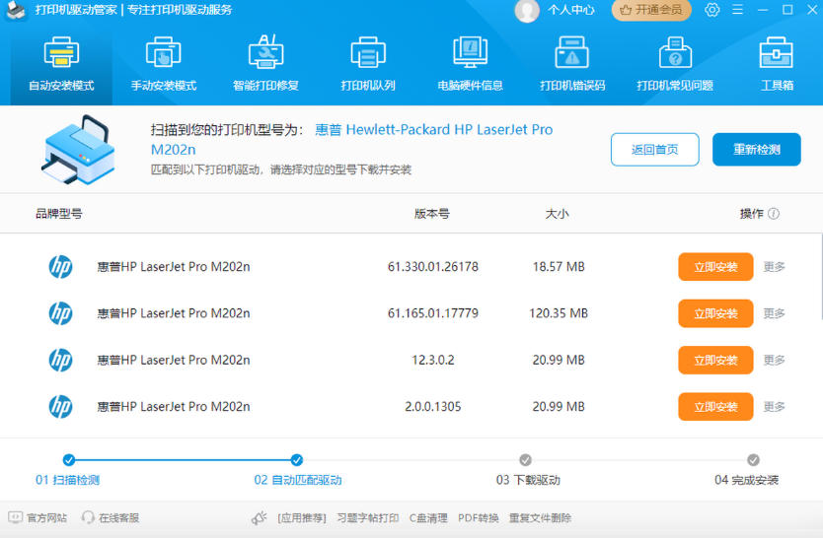Click 重新检测 re-detect button
Screen dimensions: 823x538
(756, 150)
